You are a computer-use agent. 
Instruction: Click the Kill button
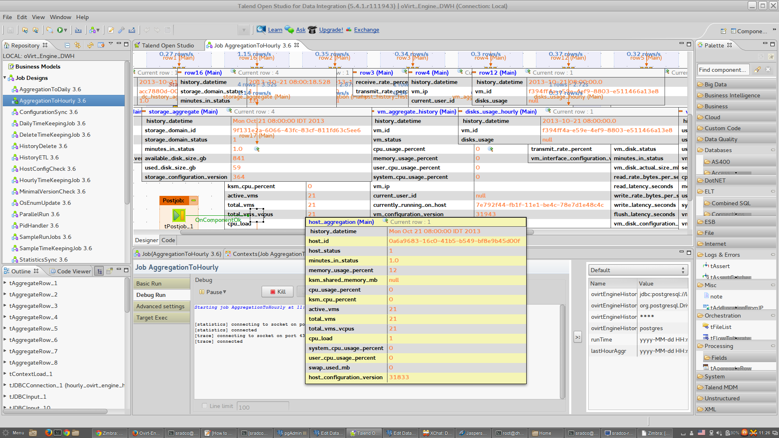[x=278, y=292]
